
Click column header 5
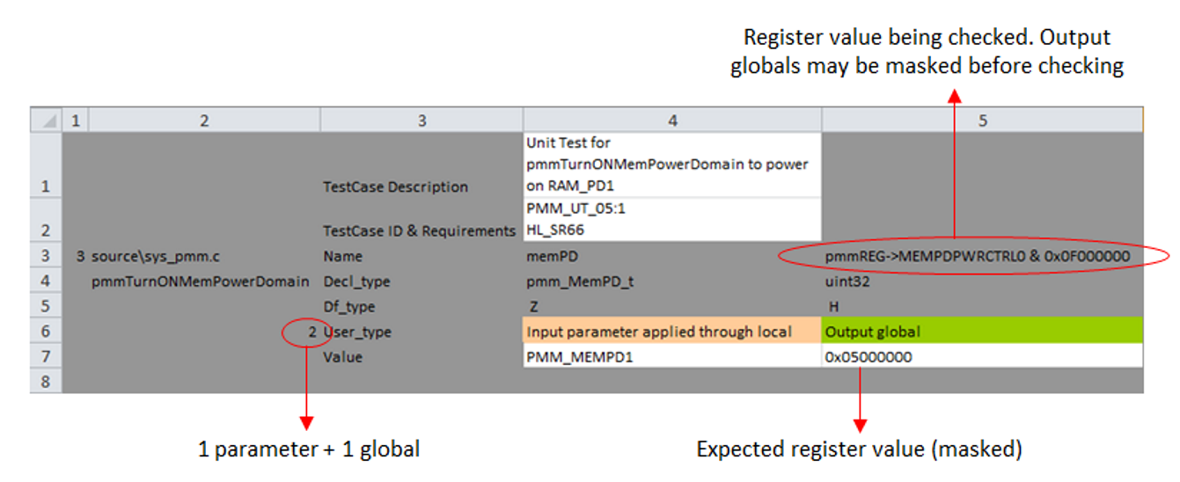pos(982,120)
